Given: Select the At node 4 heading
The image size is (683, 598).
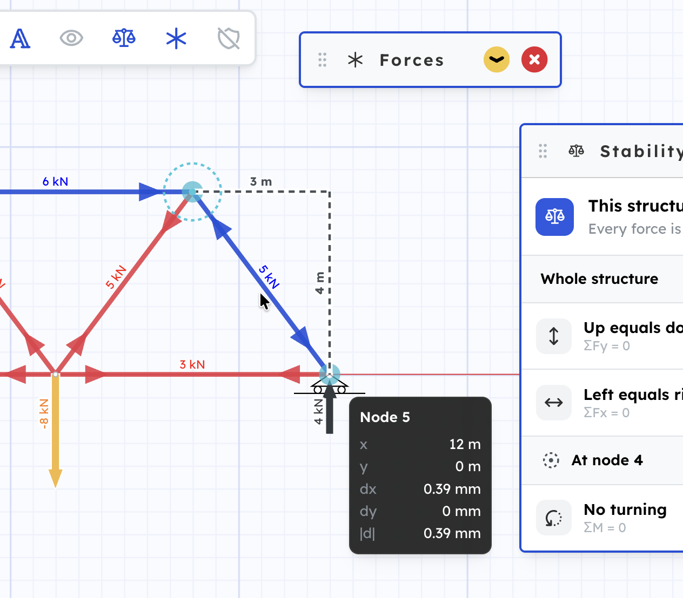Looking at the screenshot, I should tap(607, 460).
